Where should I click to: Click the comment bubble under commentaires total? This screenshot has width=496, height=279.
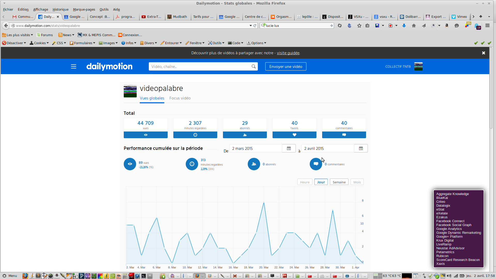(x=344, y=135)
